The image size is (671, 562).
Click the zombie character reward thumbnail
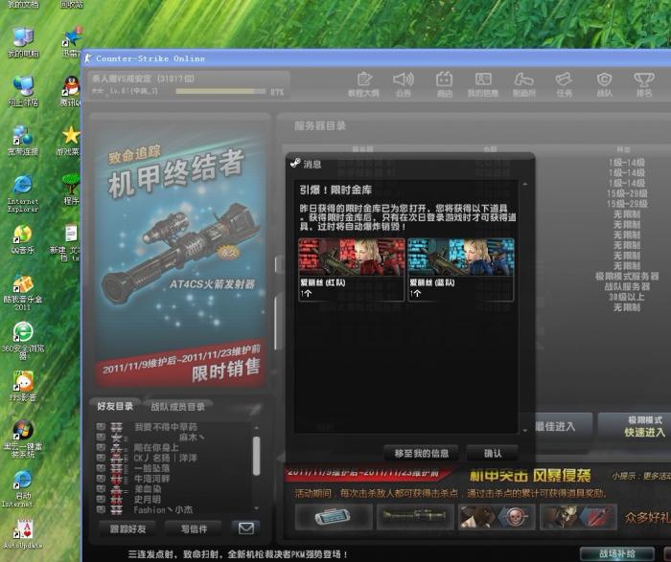pos(578,517)
